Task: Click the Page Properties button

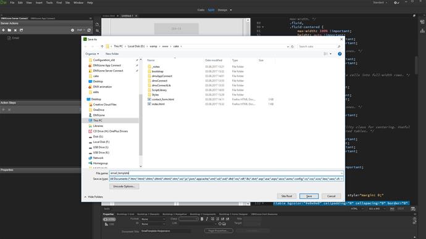Action: (219, 230)
